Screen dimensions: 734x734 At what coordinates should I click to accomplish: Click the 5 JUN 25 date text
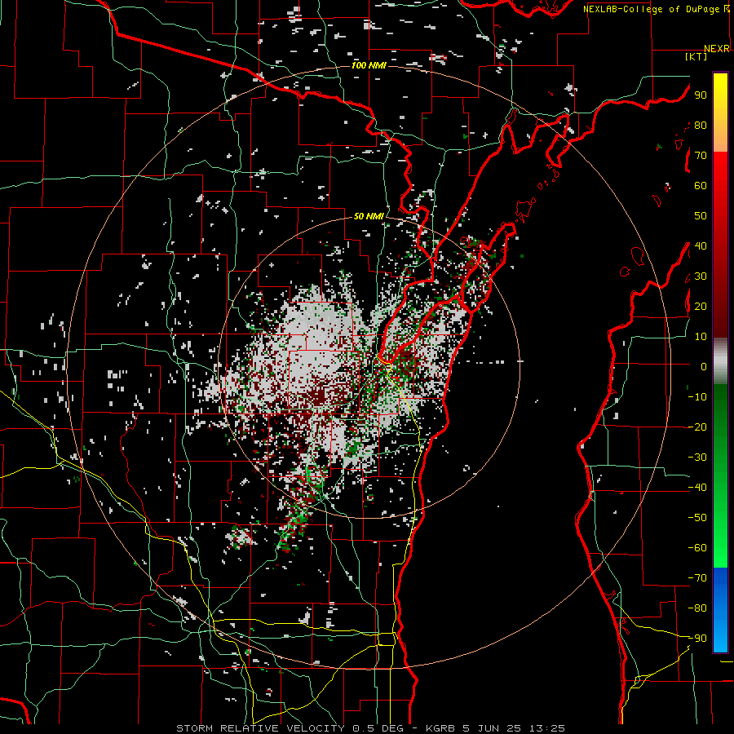tap(491, 728)
